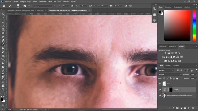Hide the bottom photo layer

point(160,96)
